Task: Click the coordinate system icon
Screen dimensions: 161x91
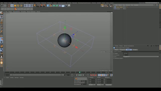Action: click(x=34, y=6)
